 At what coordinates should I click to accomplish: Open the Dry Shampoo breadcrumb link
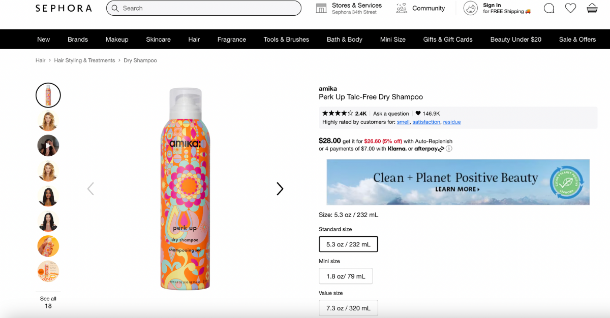[x=140, y=60]
